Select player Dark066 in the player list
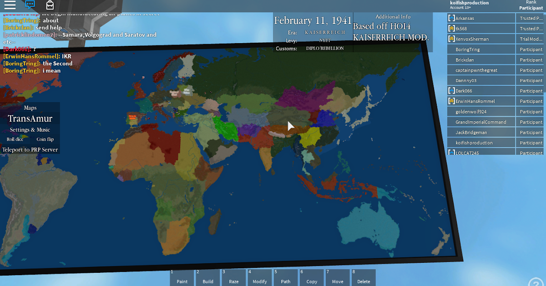 coord(481,91)
